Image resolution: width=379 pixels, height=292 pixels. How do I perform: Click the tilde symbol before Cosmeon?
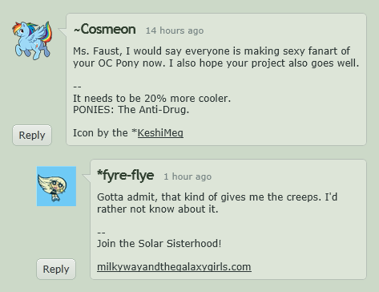pos(77,30)
